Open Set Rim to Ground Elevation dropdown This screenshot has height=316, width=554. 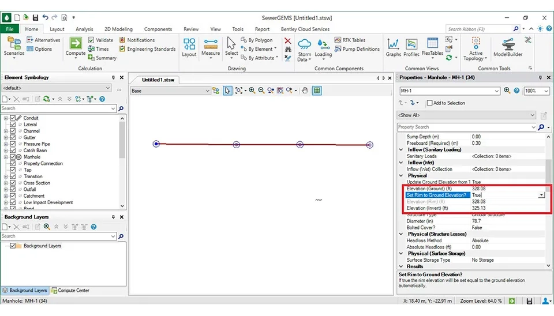click(541, 195)
